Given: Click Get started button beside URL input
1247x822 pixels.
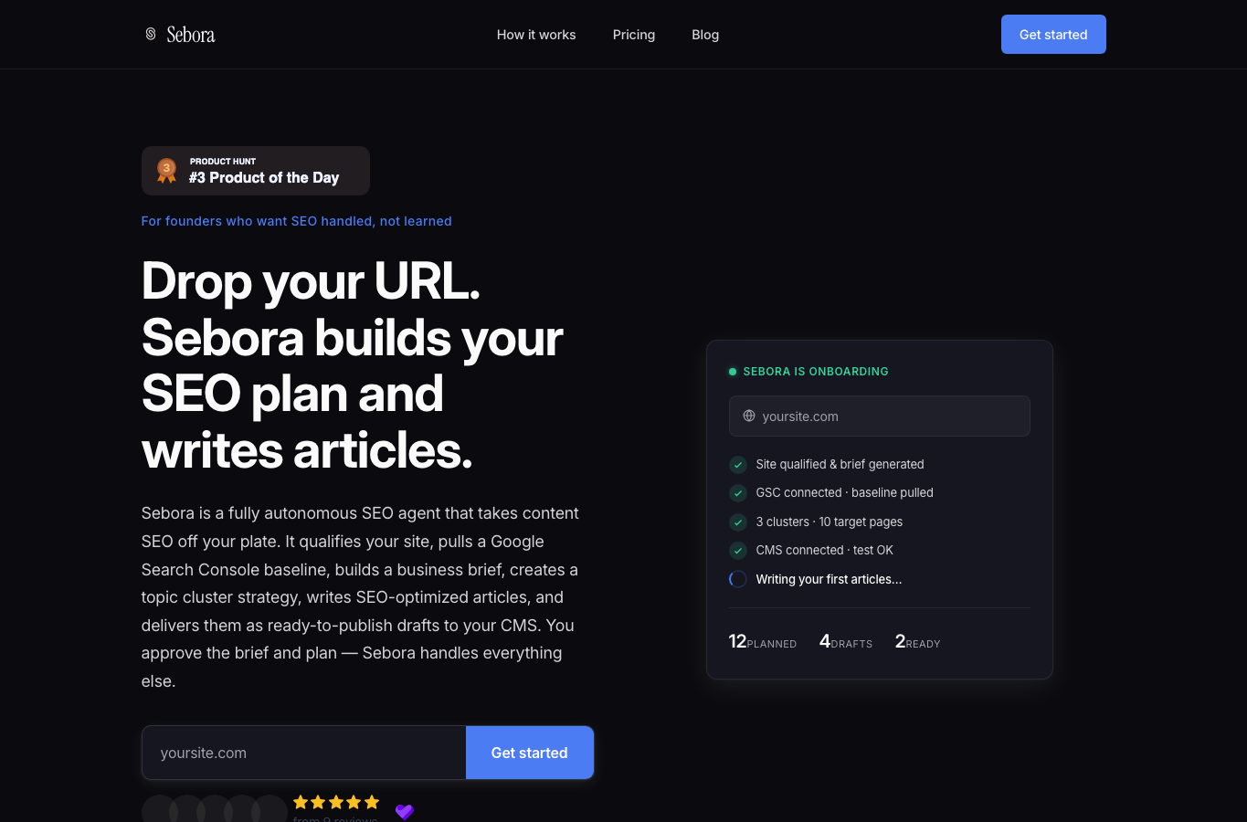Looking at the screenshot, I should pyautogui.click(x=530, y=753).
